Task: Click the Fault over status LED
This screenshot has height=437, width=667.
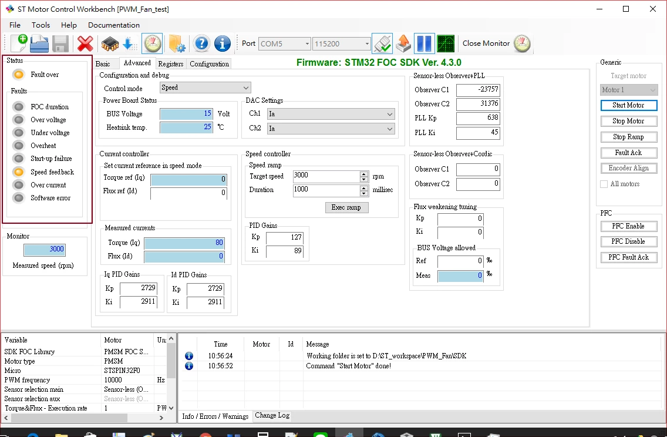Action: [19, 75]
